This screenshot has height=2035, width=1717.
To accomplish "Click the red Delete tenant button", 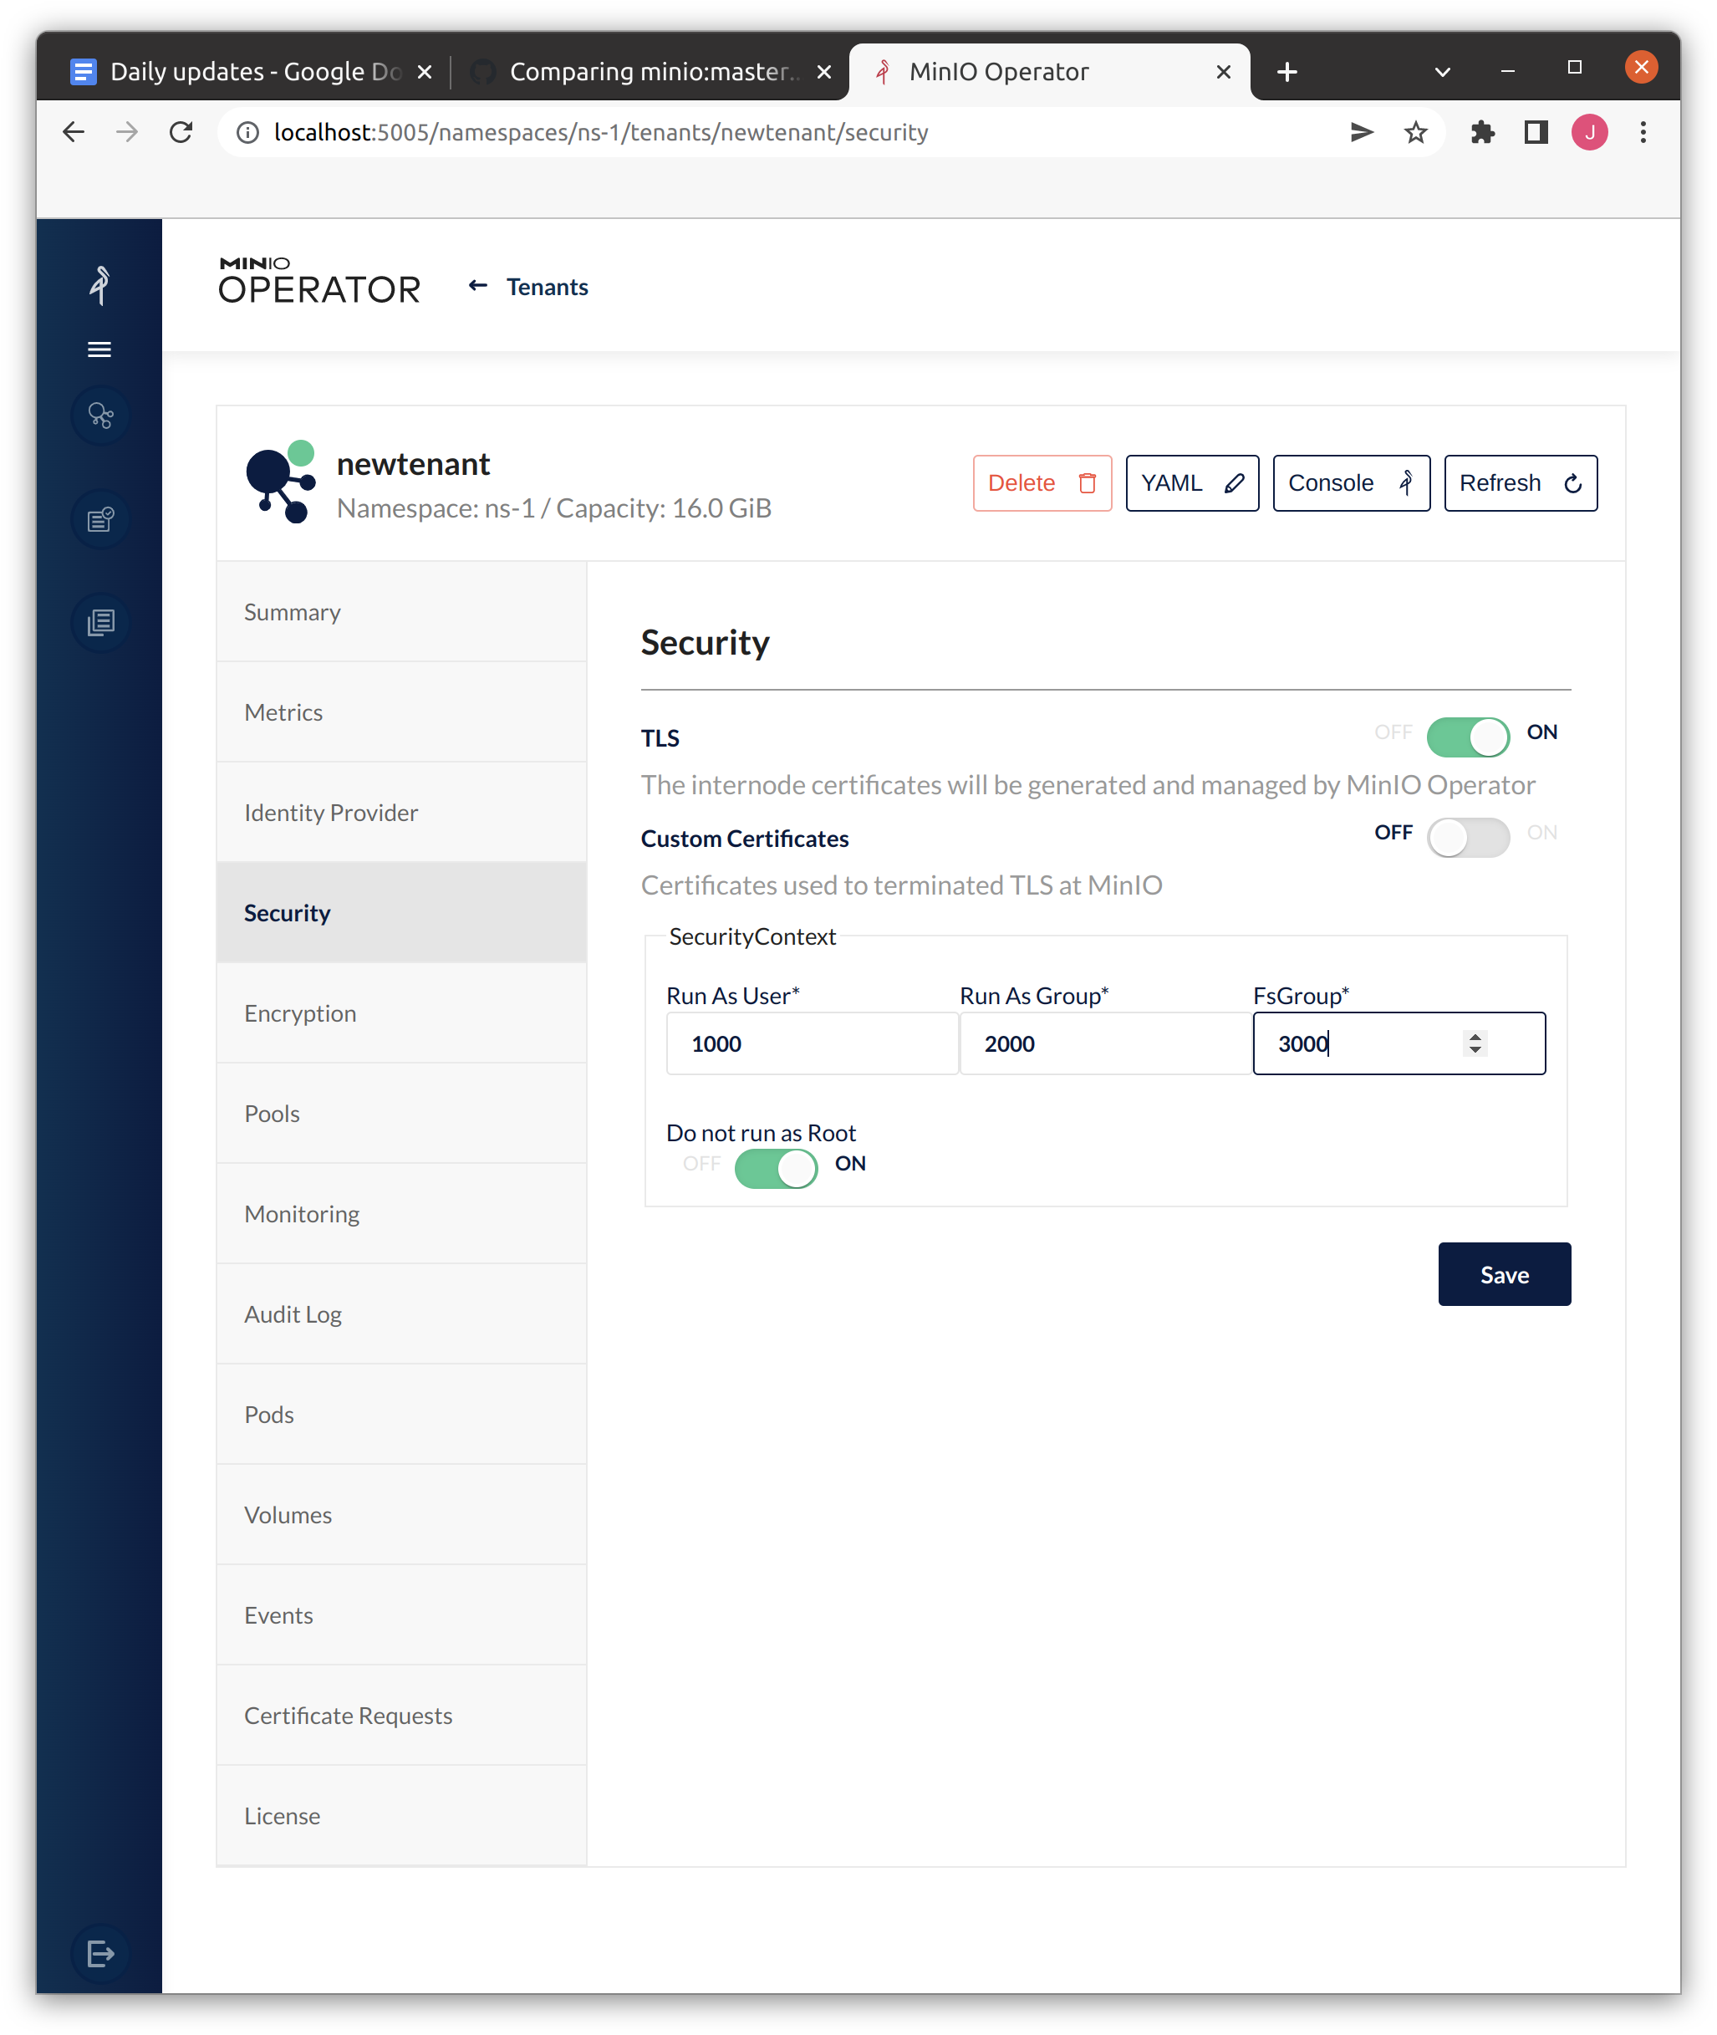I will [1042, 483].
